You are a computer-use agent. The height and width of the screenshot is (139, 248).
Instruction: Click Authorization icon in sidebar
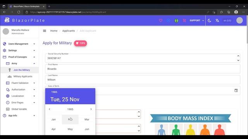[x=8, y=90]
